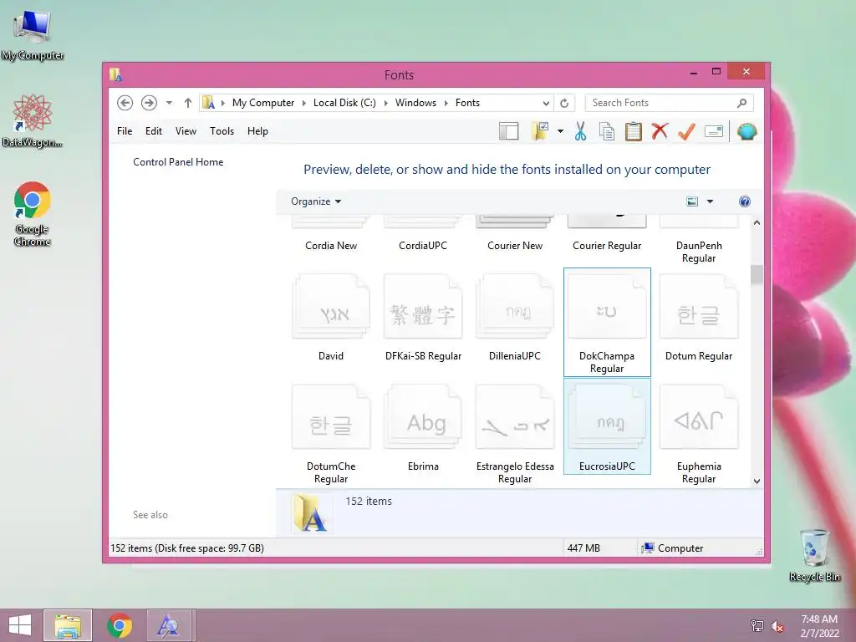The height and width of the screenshot is (642, 856).
Task: Click the font list scroll down arrow
Action: 757,481
